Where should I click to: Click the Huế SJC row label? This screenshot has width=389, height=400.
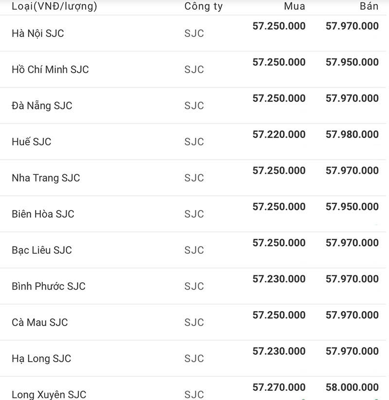click(32, 142)
